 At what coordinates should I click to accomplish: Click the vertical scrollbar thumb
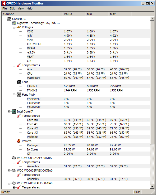click(152, 83)
